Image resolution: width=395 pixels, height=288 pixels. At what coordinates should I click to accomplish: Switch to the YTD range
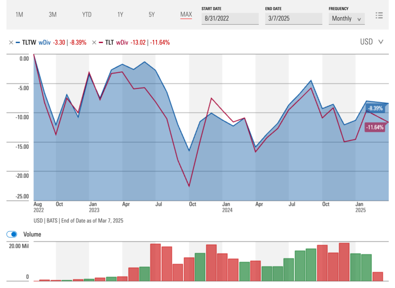click(87, 15)
